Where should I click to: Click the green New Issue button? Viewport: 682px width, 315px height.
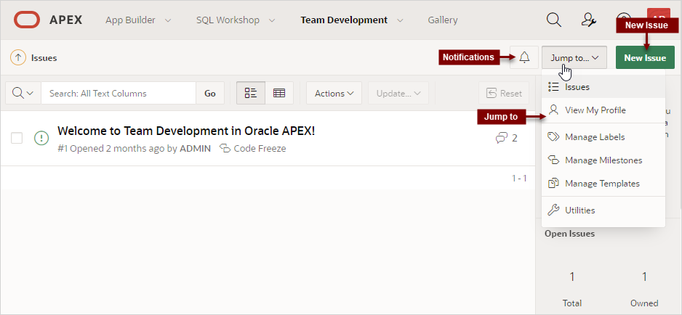tap(645, 57)
